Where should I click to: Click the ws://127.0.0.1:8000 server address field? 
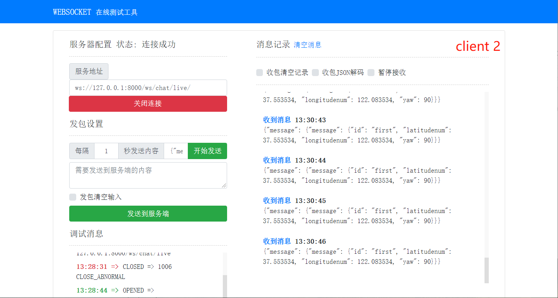(x=148, y=88)
